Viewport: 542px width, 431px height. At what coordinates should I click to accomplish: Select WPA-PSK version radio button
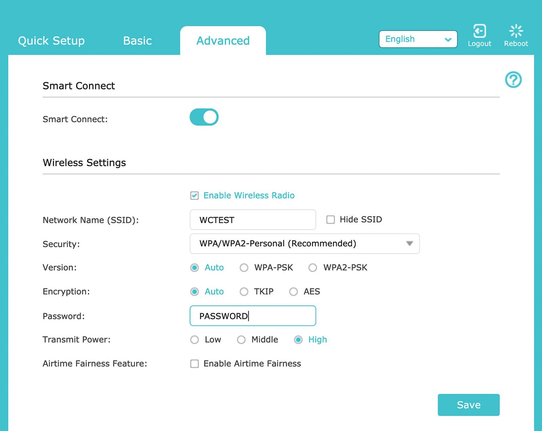tap(244, 268)
